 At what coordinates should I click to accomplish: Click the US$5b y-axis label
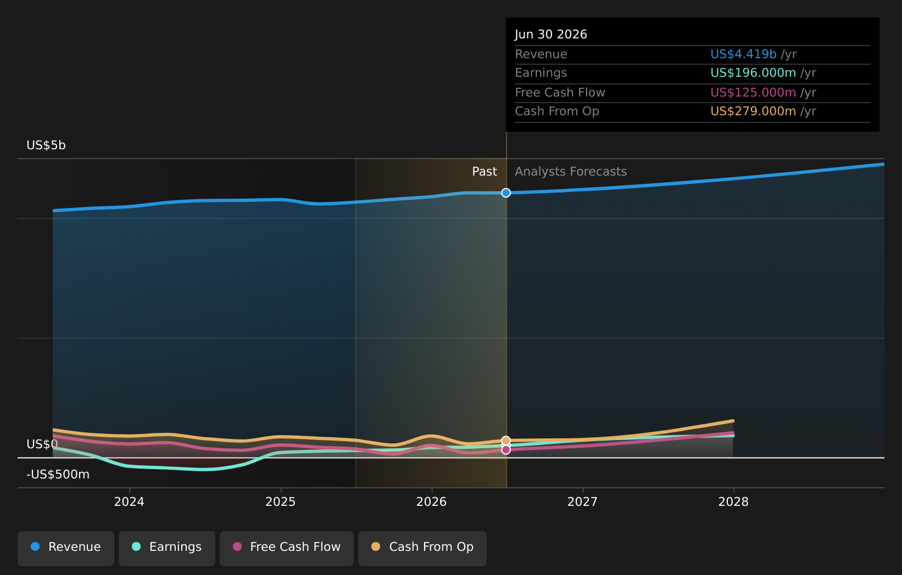pos(46,145)
